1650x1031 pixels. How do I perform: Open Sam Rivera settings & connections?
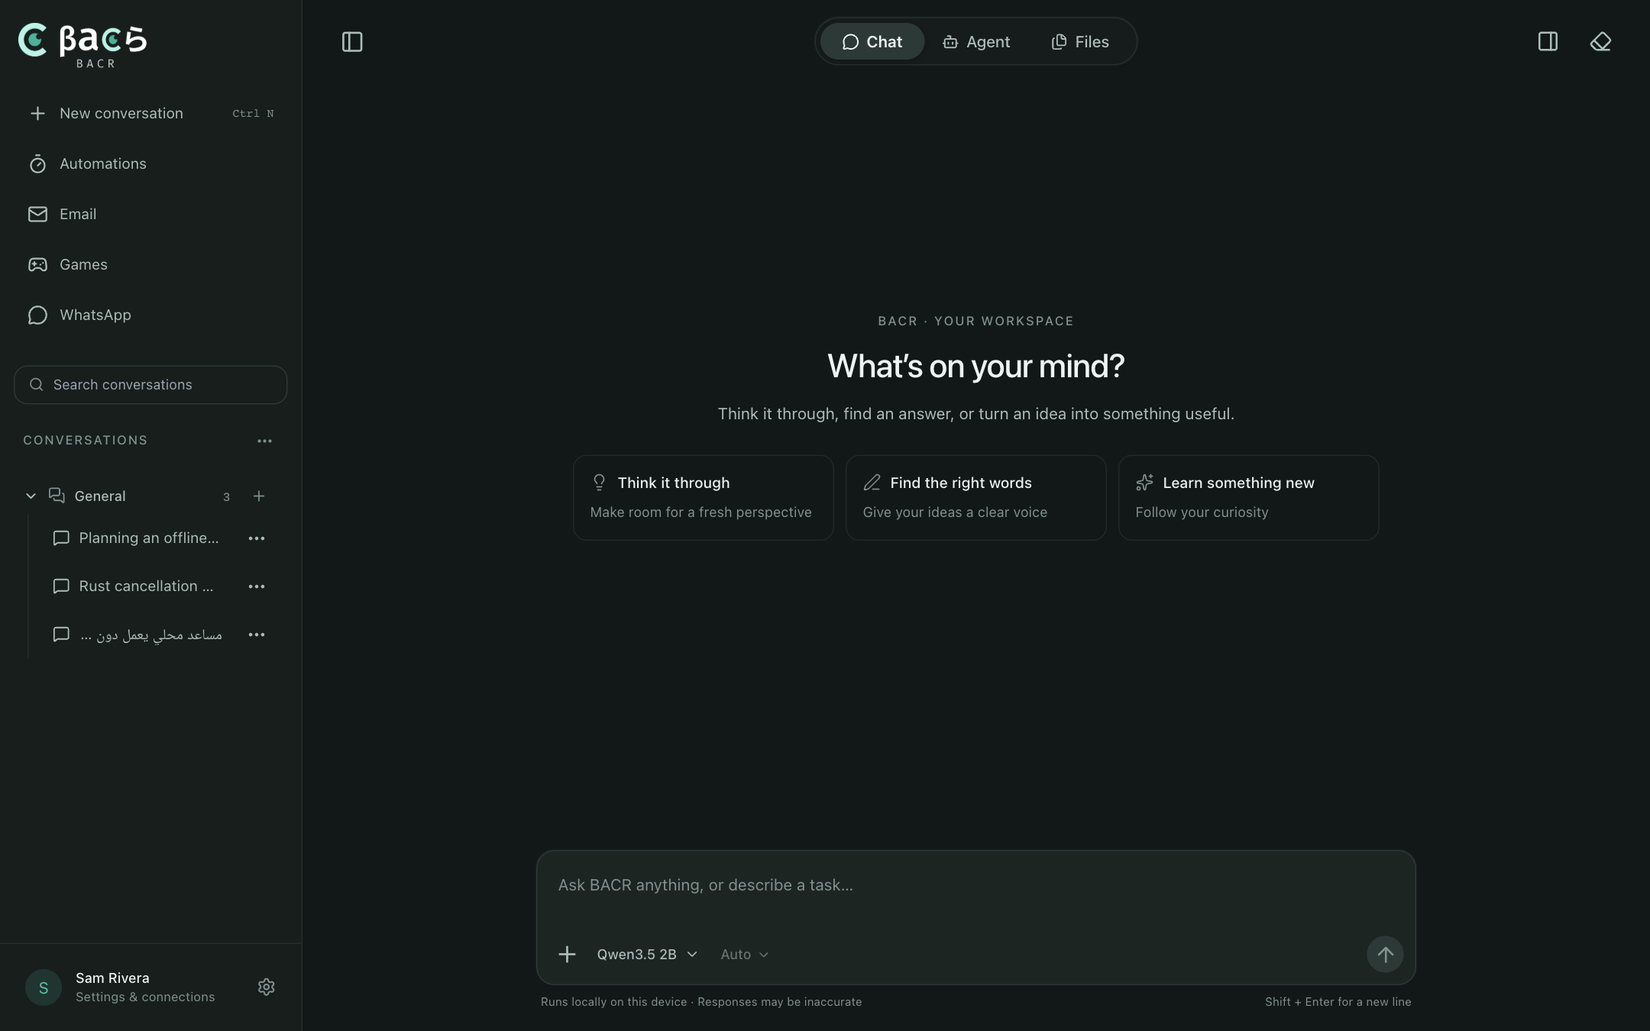[145, 987]
